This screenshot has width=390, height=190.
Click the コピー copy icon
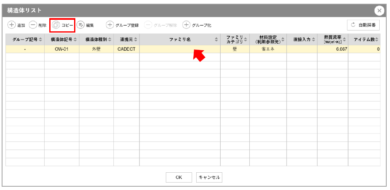56,25
